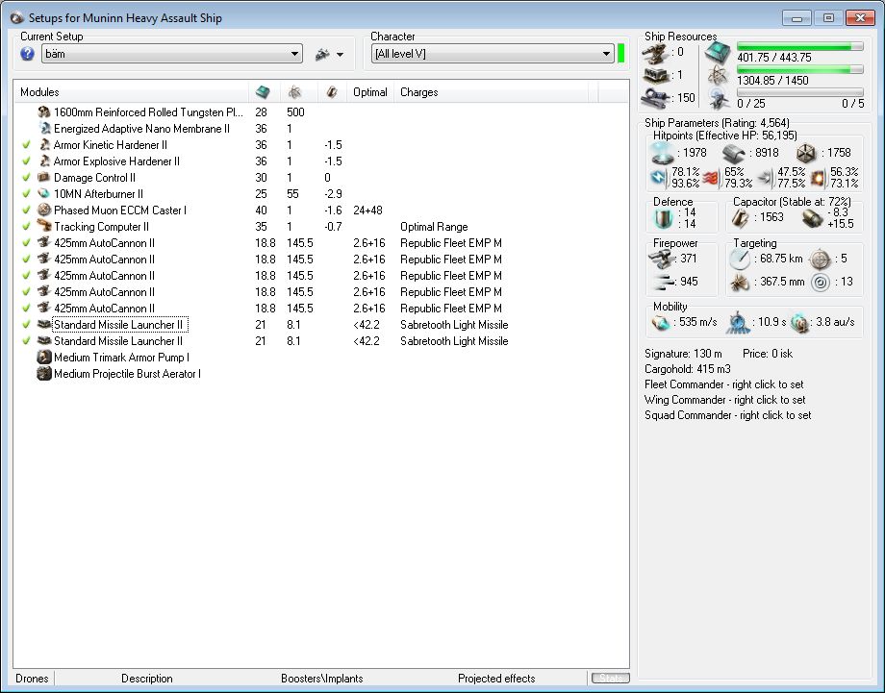Click the Republic Fleet EMP M charge in the first AutoCannon row
The image size is (885, 693).
451,243
